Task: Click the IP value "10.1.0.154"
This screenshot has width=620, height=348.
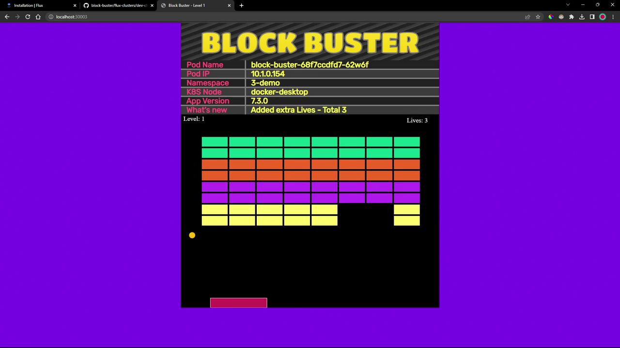Action: click(x=268, y=74)
